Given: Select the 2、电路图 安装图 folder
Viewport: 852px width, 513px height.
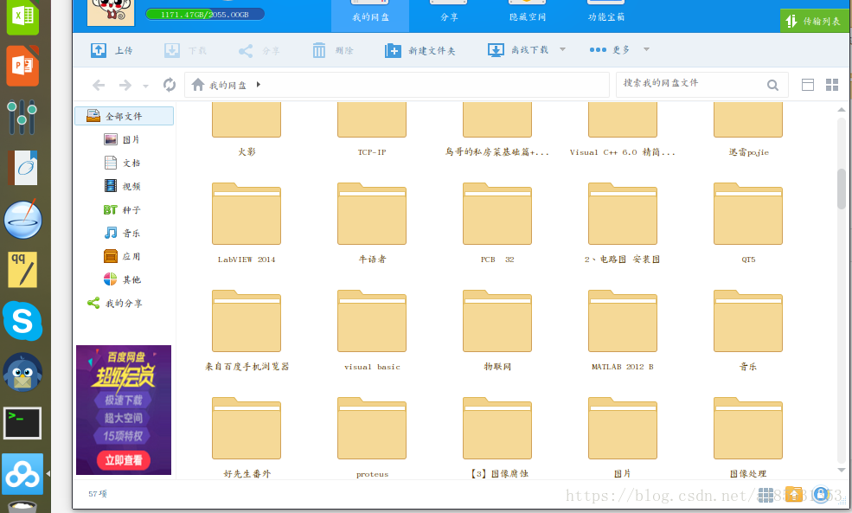Looking at the screenshot, I should click(x=623, y=215).
